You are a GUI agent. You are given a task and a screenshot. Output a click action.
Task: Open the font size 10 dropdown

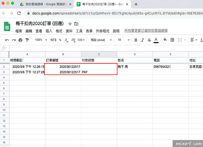click(x=123, y=40)
